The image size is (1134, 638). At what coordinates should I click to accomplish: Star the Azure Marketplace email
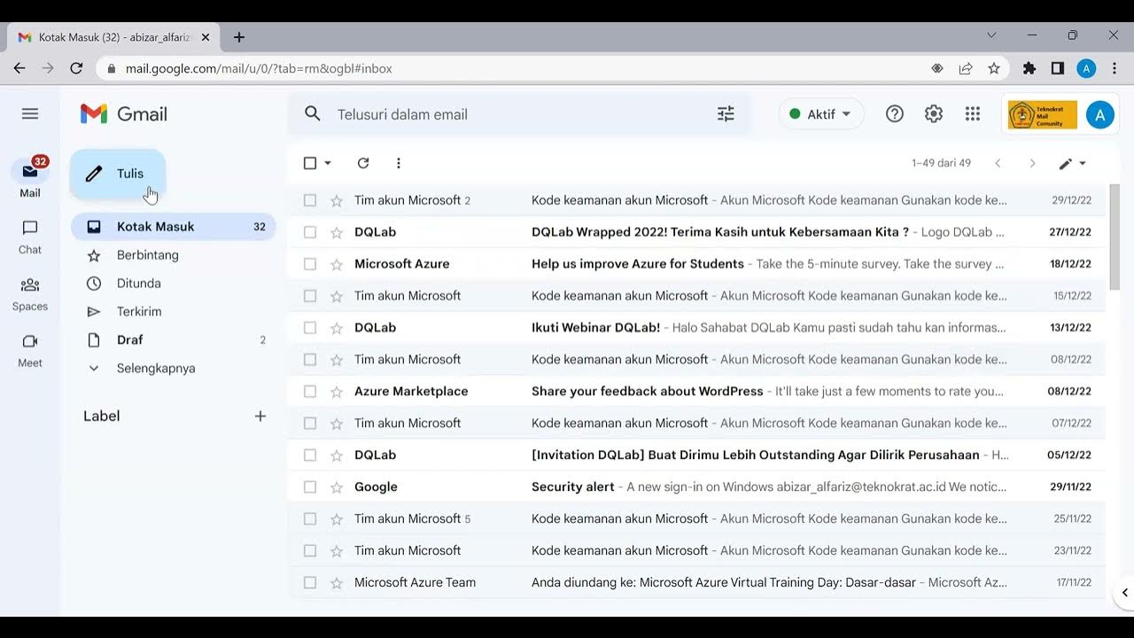click(337, 391)
